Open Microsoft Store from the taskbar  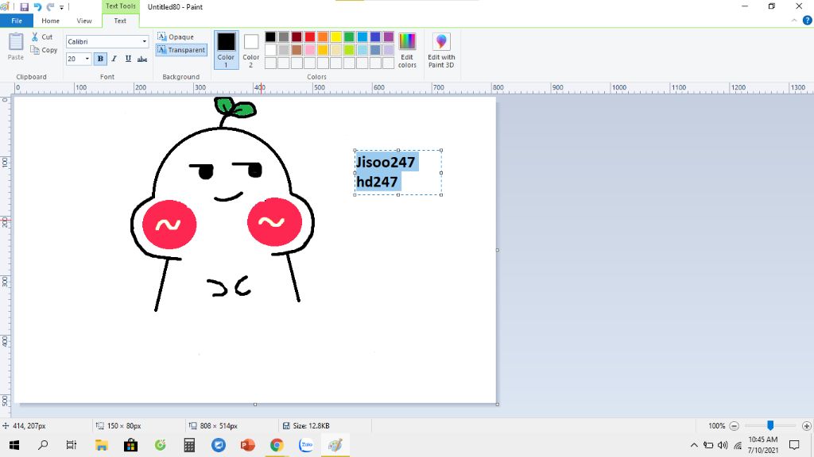pyautogui.click(x=131, y=445)
